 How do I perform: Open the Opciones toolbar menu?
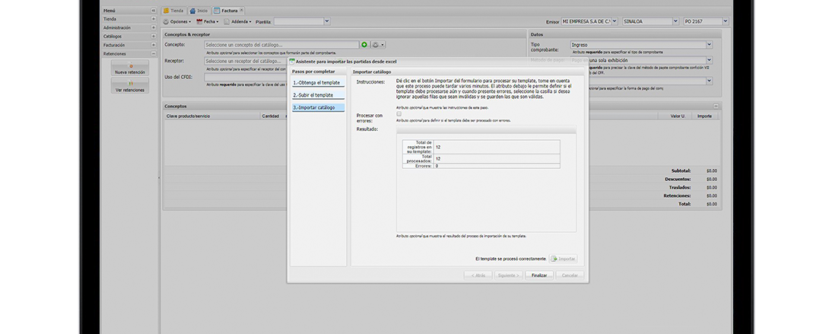[179, 22]
